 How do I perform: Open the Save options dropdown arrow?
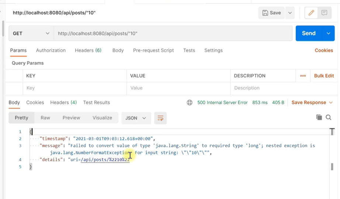[290, 13]
